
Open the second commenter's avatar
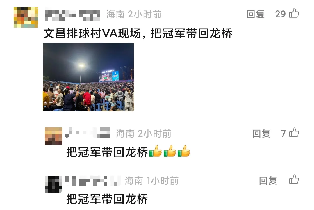tap(53, 136)
